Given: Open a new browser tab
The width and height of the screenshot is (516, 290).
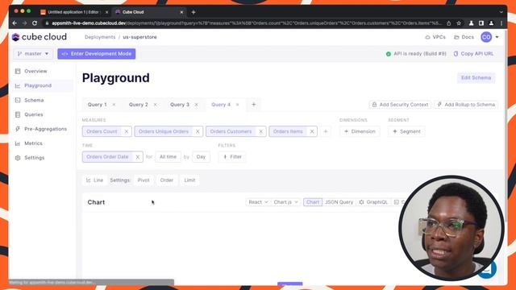Looking at the screenshot, I should (x=193, y=12).
